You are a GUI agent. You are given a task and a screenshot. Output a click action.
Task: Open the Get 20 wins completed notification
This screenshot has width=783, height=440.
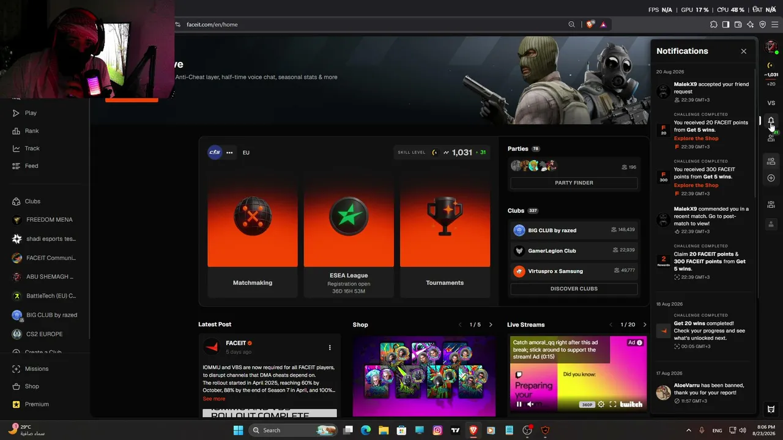pyautogui.click(x=703, y=331)
